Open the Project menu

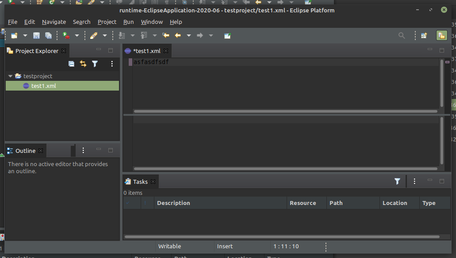click(107, 22)
